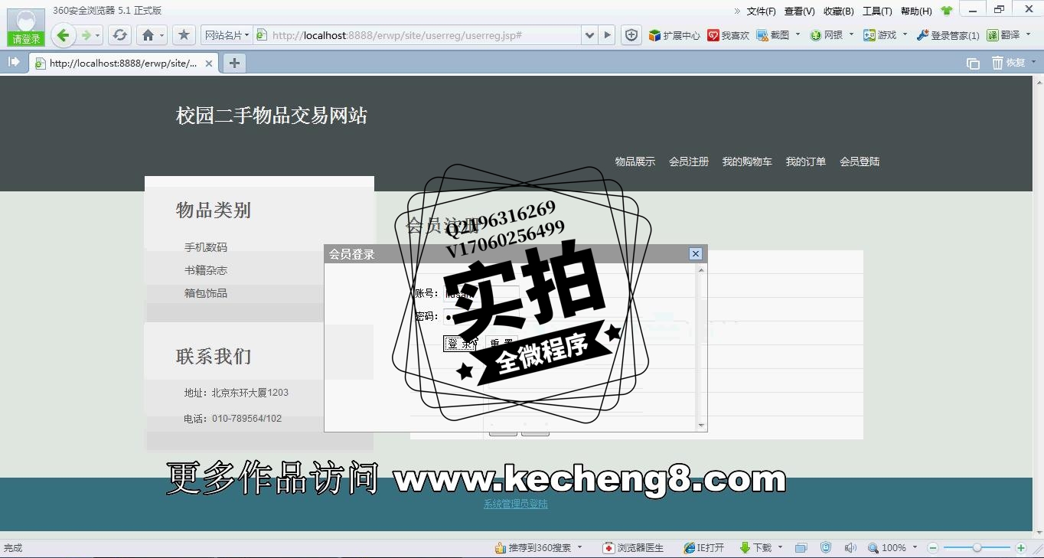Click the tab list windows icon
Screen dimensions: 1044x558
click(973, 63)
